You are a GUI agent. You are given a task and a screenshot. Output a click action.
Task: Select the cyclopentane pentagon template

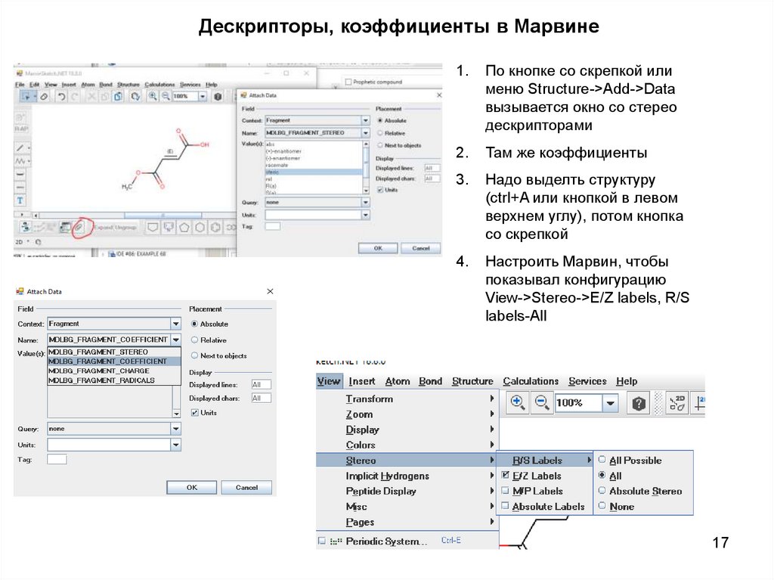pos(184,228)
